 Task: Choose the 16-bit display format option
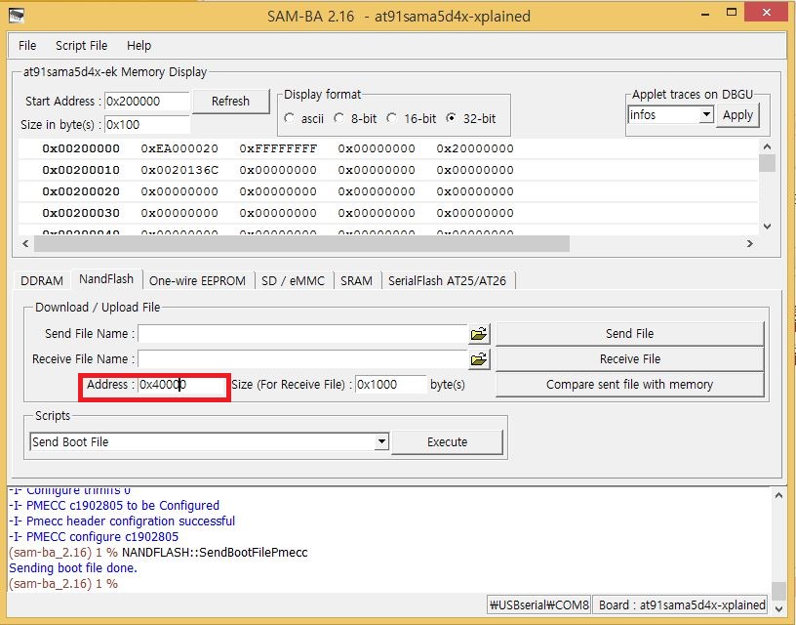392,118
